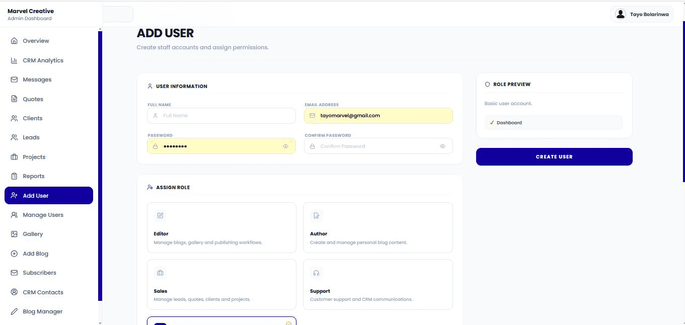Viewport: 685px width, 325px height.
Task: Click the Manage Users icon
Action: coord(14,215)
